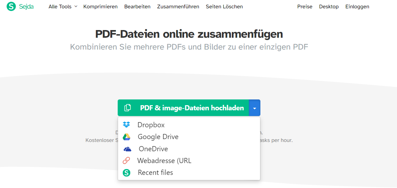Click the Google Drive triangle icon
397x188 pixels.
[127, 137]
